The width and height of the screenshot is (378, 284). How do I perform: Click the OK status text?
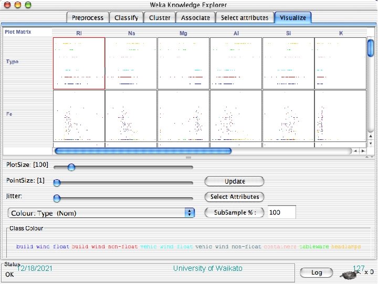coord(9,275)
